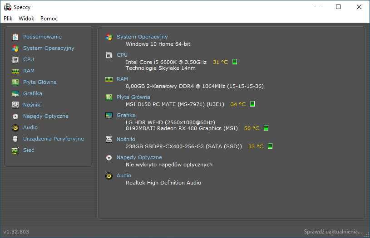Click the green temperature indicator beside motherboard 34 °C

point(252,104)
